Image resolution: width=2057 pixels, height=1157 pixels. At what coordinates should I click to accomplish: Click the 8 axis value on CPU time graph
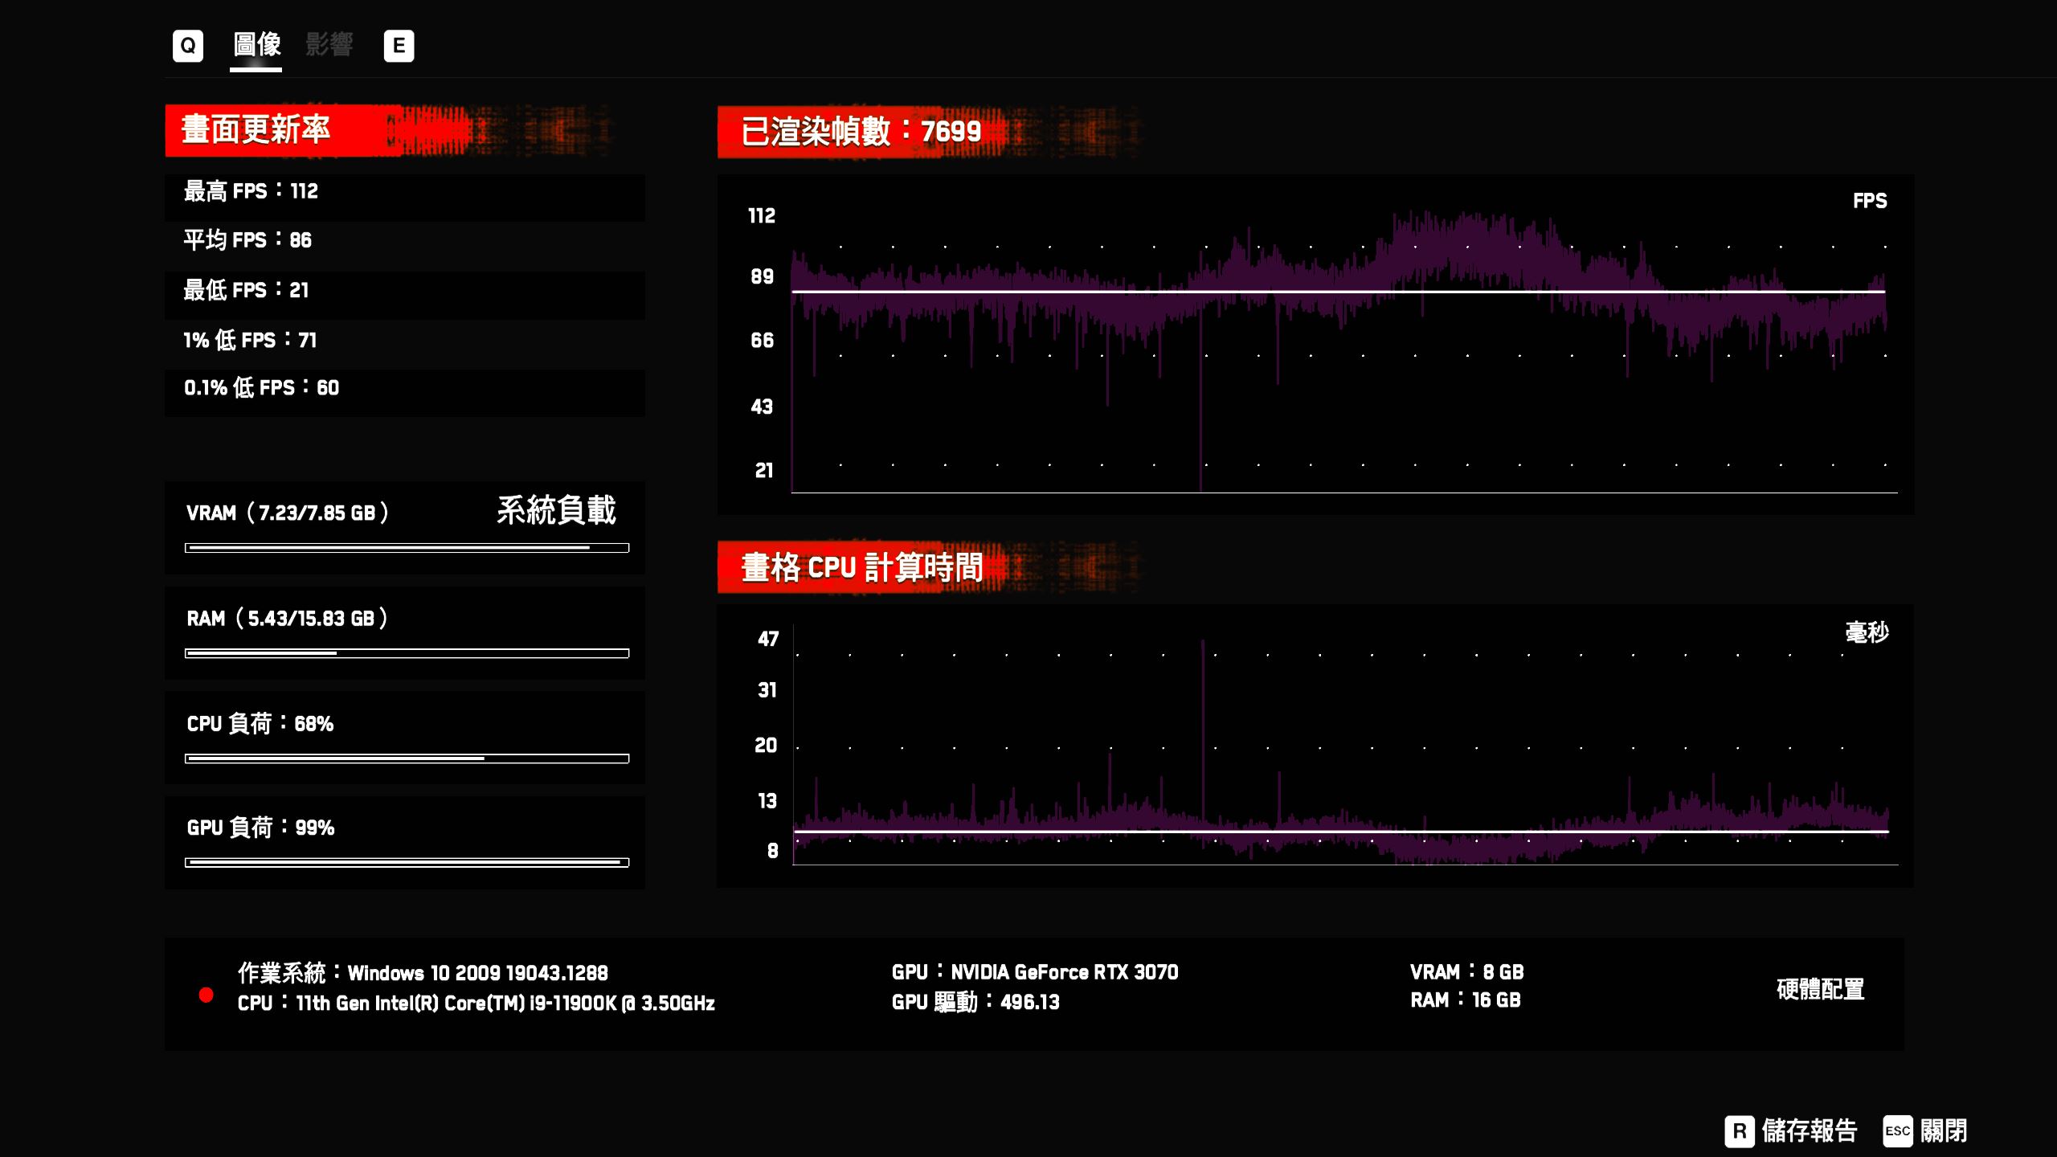point(772,850)
